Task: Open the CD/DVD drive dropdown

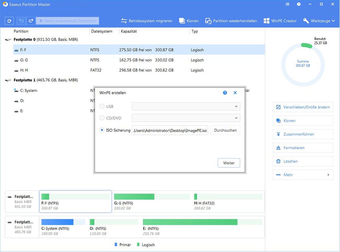Action: tap(186, 118)
